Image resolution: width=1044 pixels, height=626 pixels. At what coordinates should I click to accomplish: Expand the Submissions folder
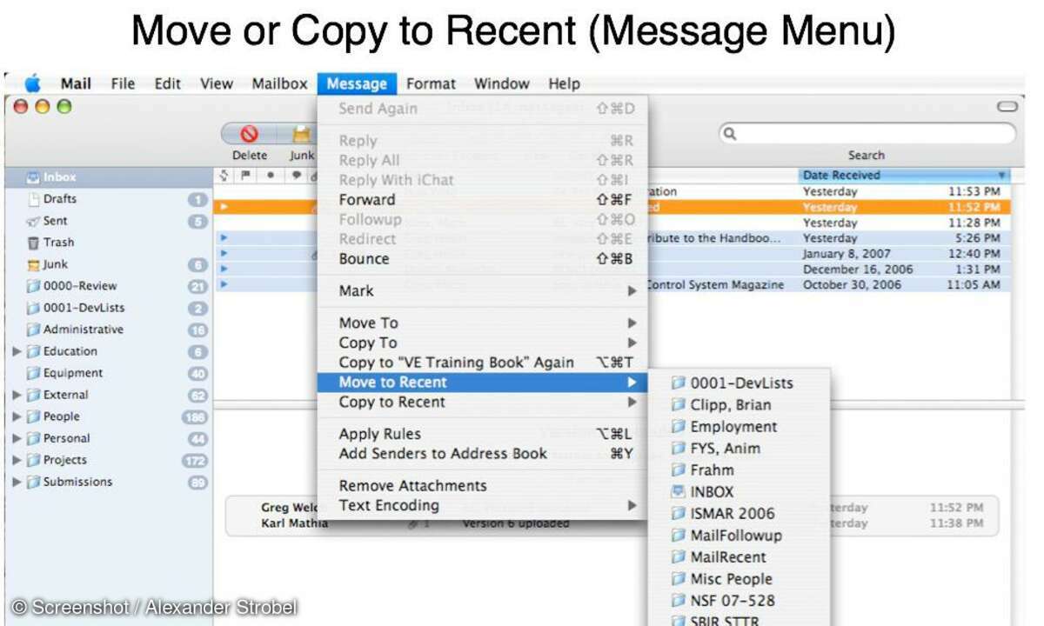click(x=17, y=482)
